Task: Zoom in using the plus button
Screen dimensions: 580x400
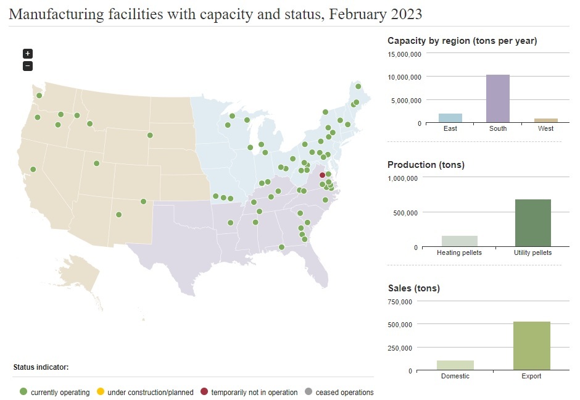Action: tap(28, 54)
